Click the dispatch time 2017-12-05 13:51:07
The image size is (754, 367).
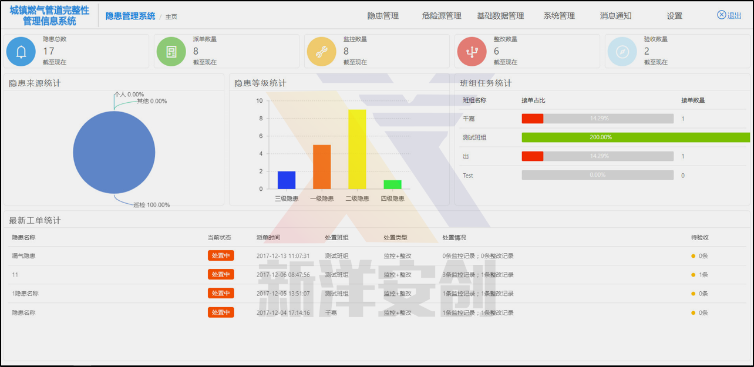(x=283, y=294)
